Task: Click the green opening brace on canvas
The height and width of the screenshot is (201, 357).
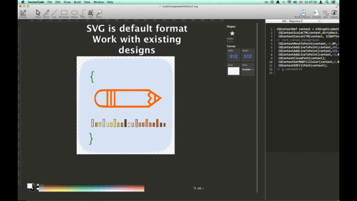Action: click(92, 77)
